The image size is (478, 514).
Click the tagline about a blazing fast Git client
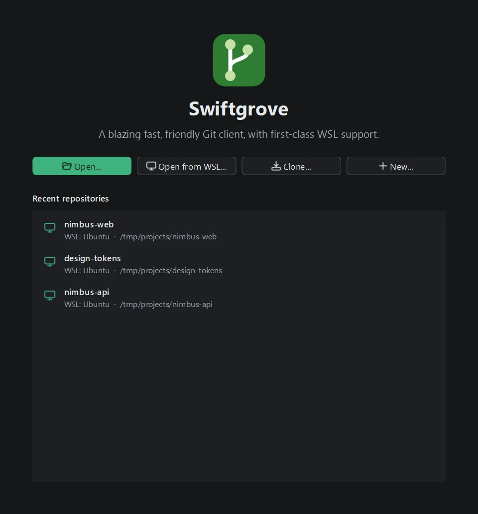(239, 134)
